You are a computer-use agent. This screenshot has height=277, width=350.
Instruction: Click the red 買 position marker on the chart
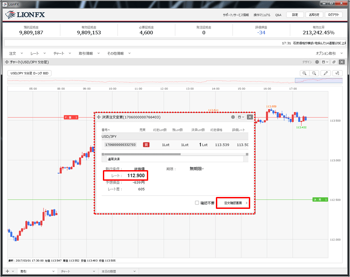tap(71, 117)
